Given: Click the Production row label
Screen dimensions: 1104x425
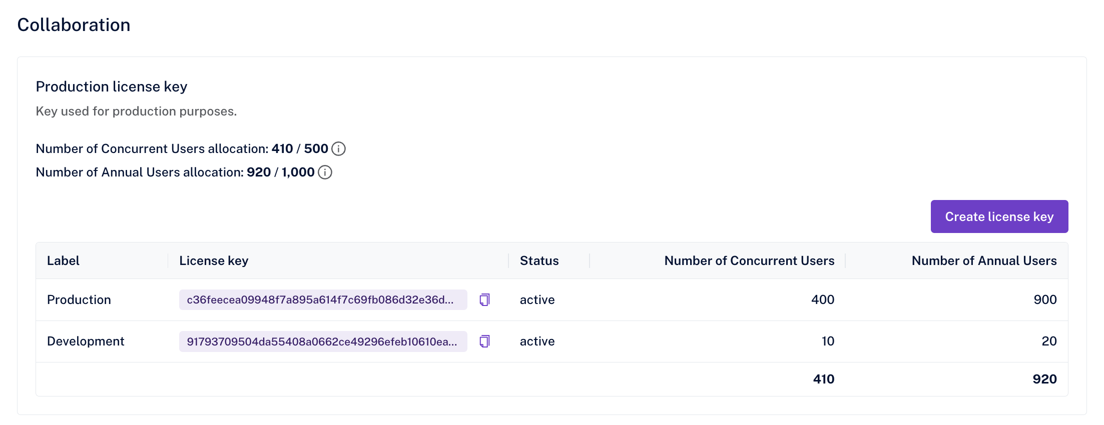Looking at the screenshot, I should tap(79, 299).
